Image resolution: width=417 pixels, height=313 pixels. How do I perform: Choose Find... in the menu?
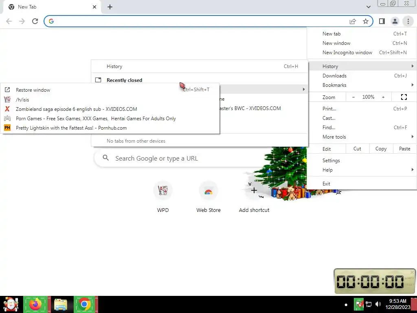point(362,127)
